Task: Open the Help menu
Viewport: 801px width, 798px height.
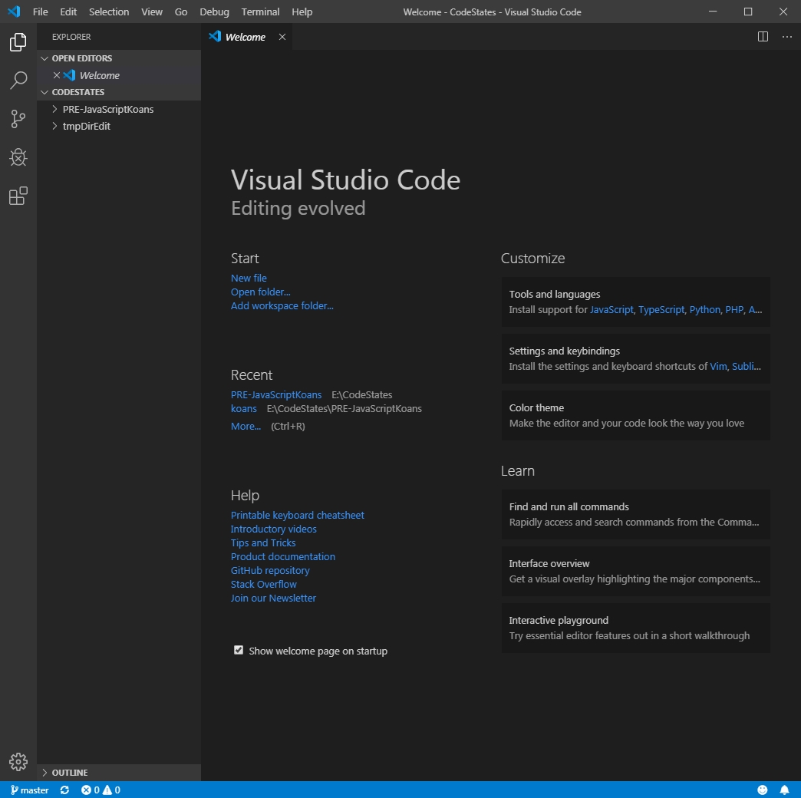Action: [302, 12]
